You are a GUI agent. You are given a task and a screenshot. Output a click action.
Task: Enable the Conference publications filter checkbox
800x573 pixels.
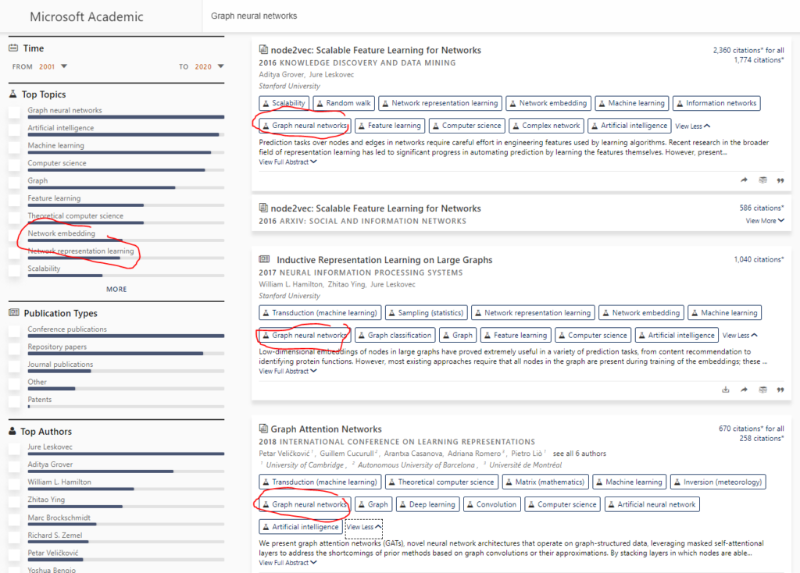16,331
